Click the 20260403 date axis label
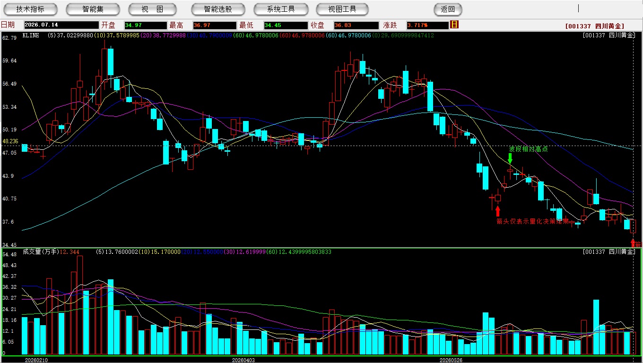The image size is (643, 363). click(x=243, y=360)
